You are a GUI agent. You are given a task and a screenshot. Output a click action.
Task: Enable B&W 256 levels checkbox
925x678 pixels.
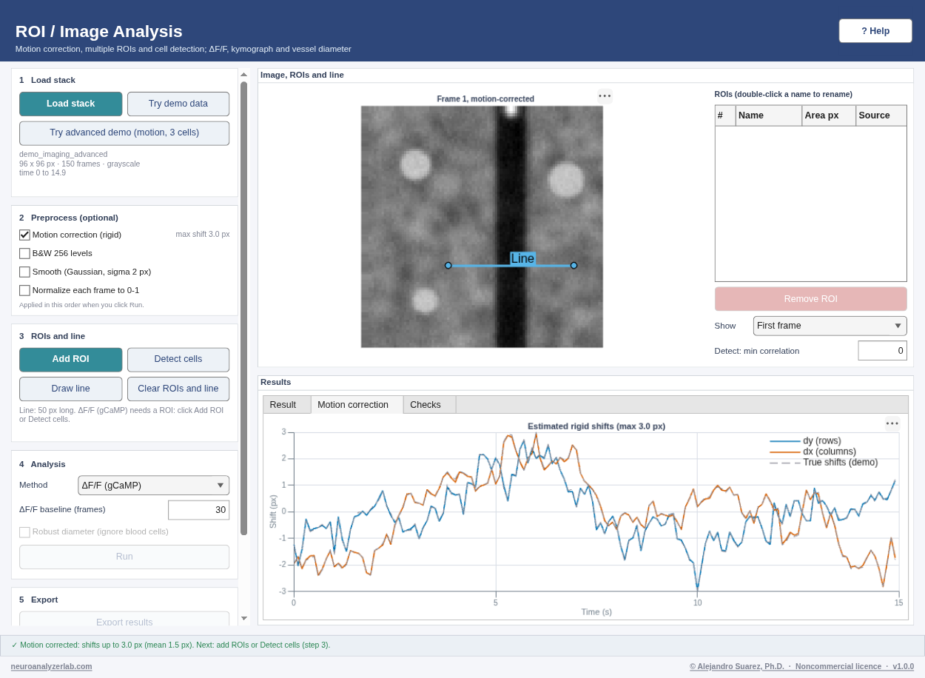[25, 253]
